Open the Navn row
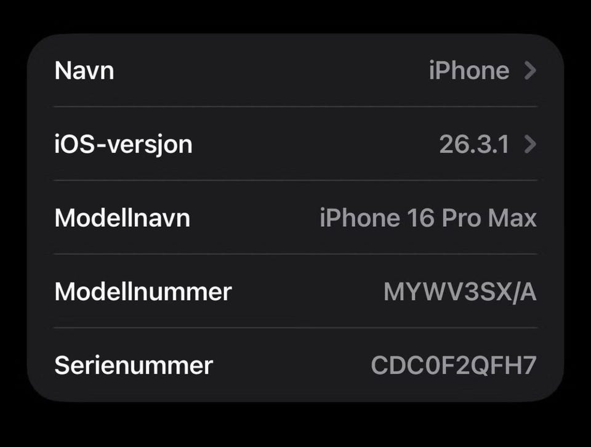 click(295, 71)
